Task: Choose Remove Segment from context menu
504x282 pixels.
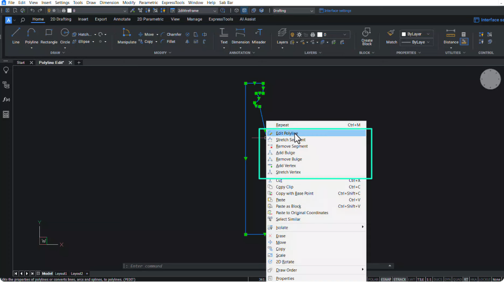Action: coord(317,146)
